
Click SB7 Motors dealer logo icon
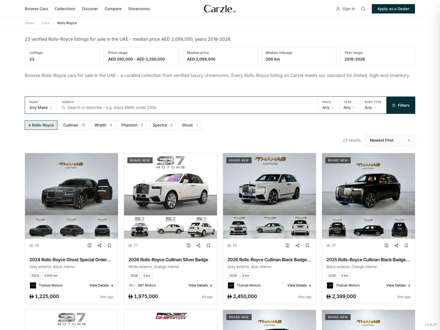(x=132, y=285)
